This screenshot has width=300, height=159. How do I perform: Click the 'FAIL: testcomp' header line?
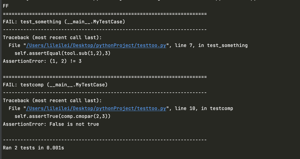pyautogui.click(x=55, y=85)
